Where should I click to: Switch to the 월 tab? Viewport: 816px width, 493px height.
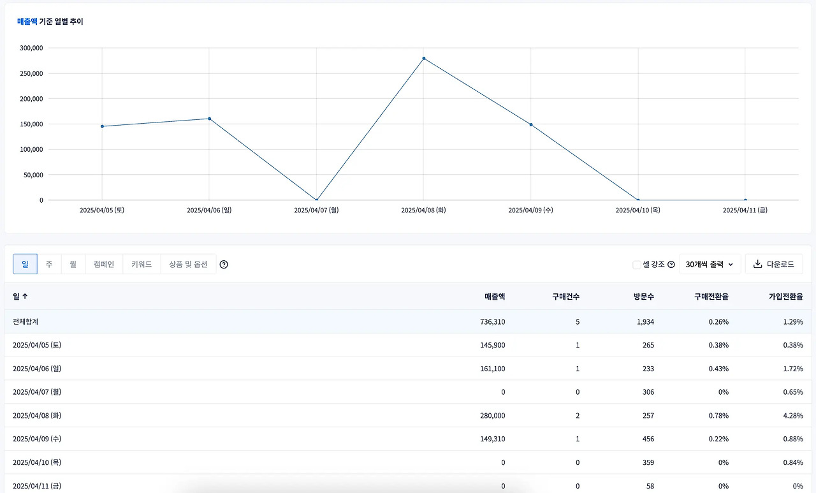[x=73, y=264]
